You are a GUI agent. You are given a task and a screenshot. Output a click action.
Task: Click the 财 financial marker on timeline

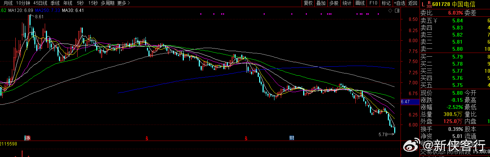pos(292,138)
